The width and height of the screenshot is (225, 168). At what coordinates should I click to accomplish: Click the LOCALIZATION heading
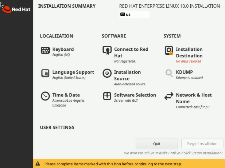click(x=56, y=36)
